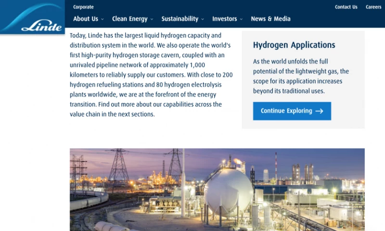Viewport: 385px width, 231px height.
Task: Open the Corporate link in top bar
Action: click(83, 7)
